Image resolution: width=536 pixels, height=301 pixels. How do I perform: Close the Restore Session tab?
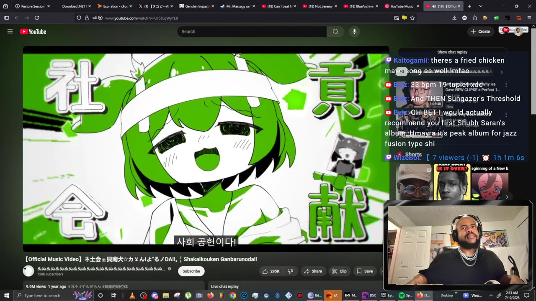click(x=49, y=6)
